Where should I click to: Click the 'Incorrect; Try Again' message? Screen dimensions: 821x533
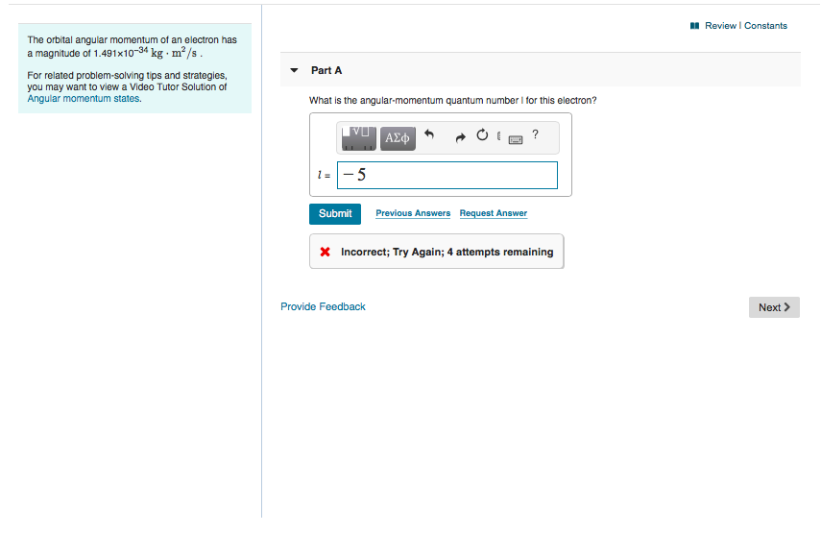click(x=447, y=252)
